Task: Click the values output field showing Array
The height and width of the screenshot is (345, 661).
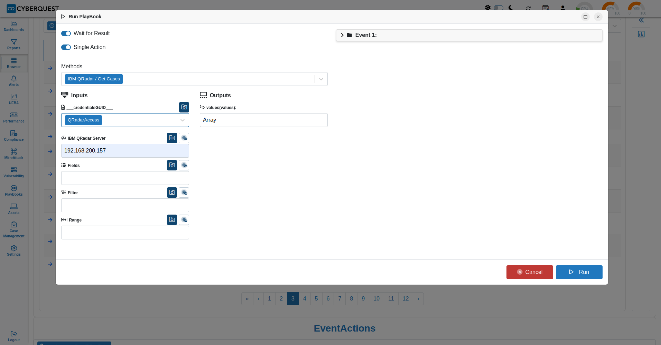Action: 264,120
